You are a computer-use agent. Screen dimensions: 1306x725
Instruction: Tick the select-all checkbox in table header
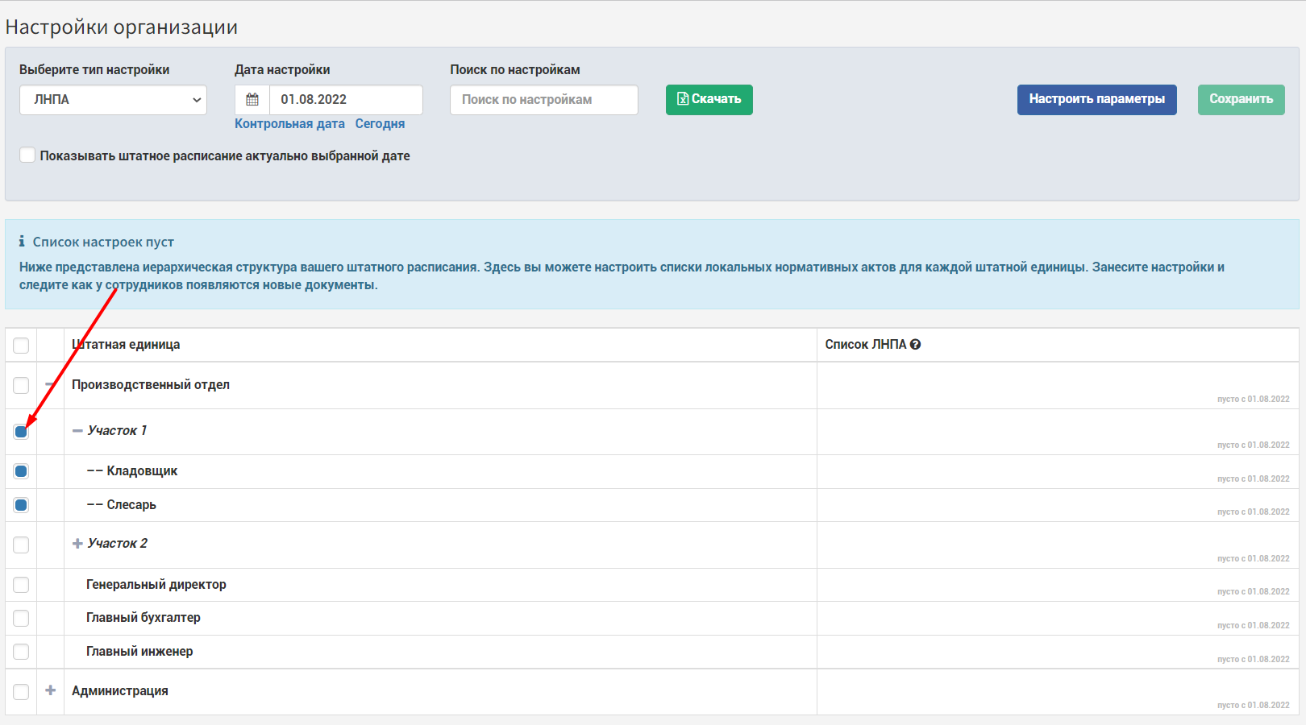[x=21, y=345]
